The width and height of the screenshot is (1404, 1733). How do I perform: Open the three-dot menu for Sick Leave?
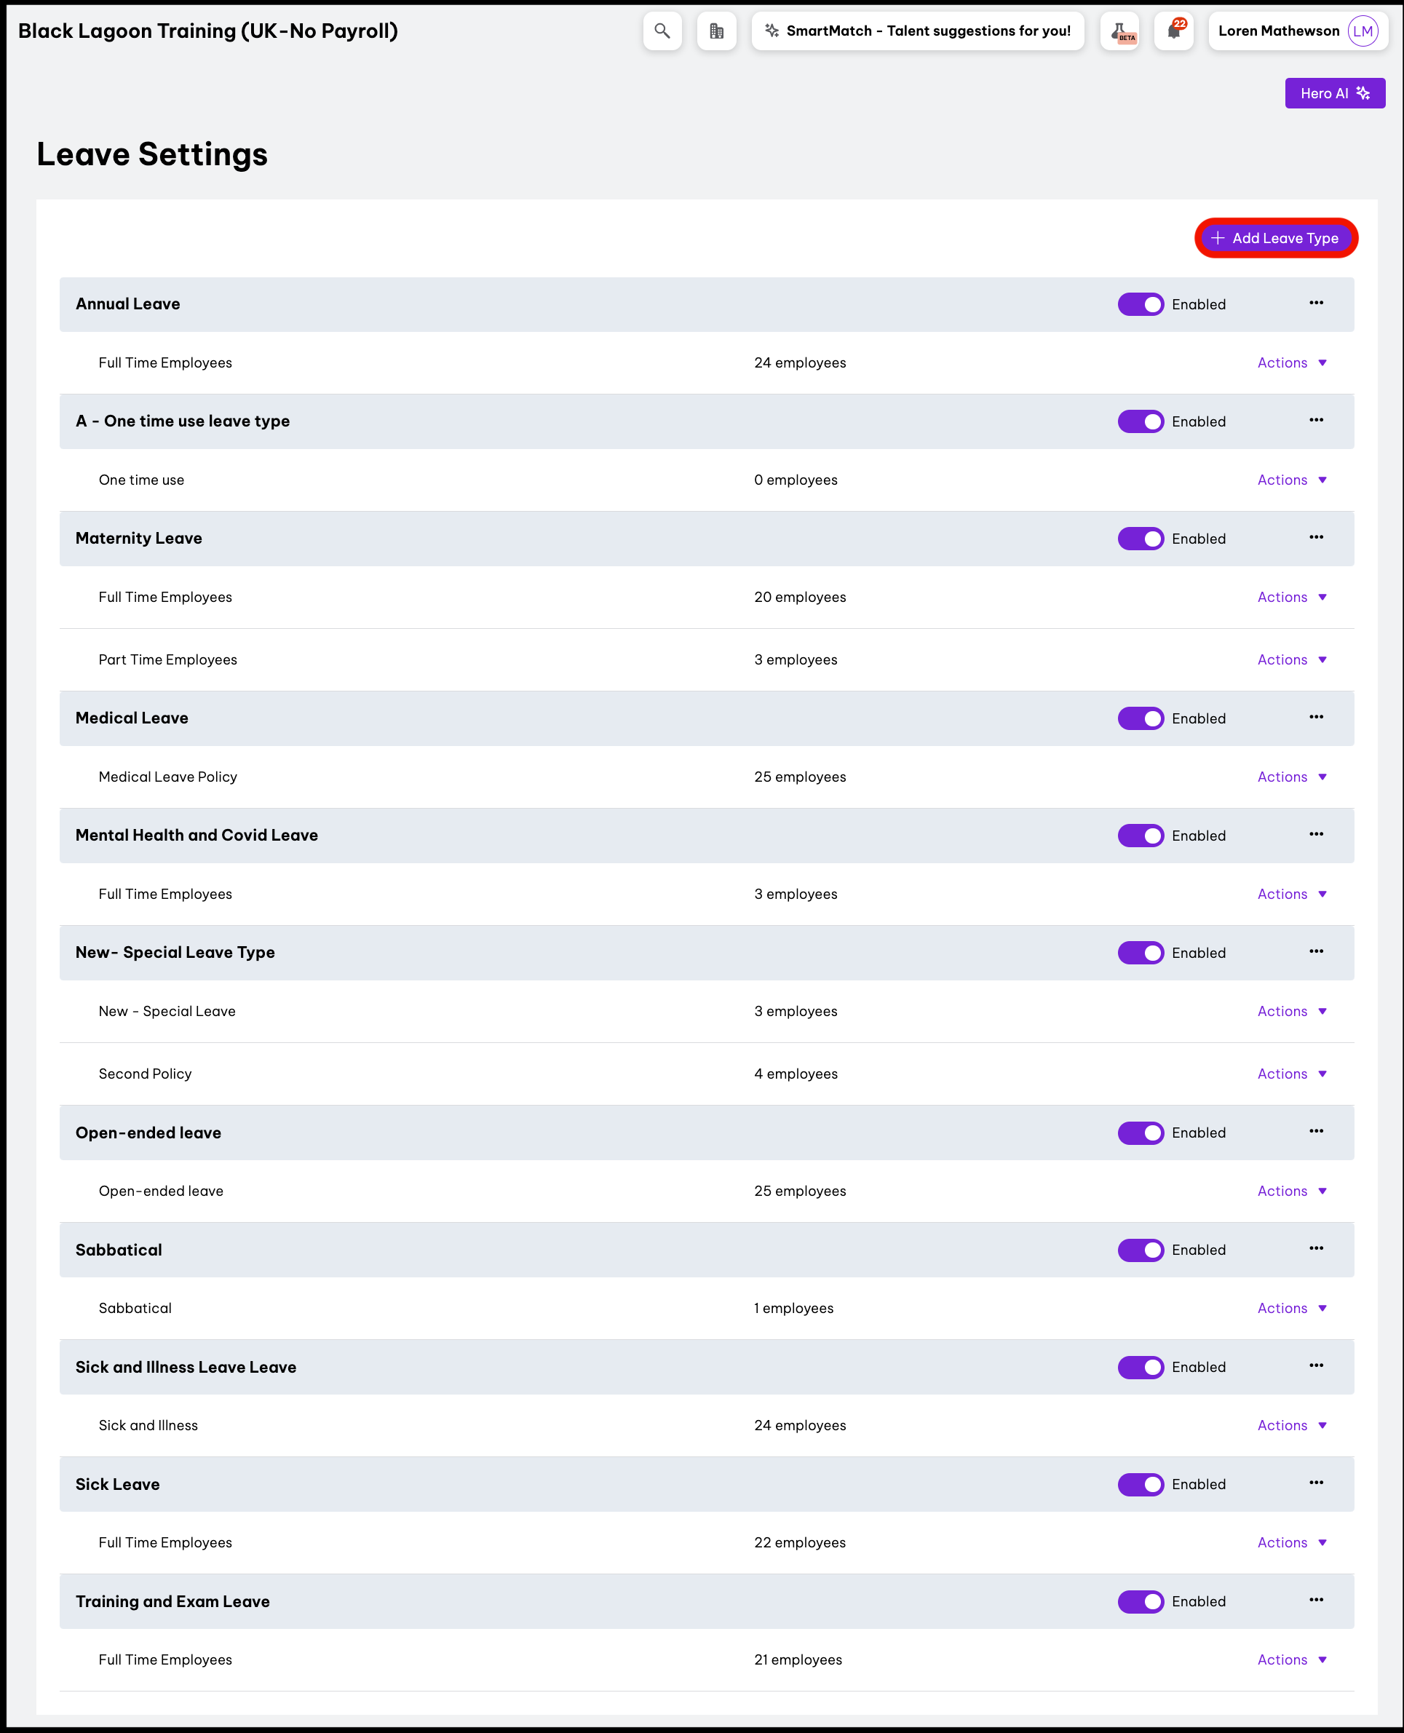(1316, 1483)
